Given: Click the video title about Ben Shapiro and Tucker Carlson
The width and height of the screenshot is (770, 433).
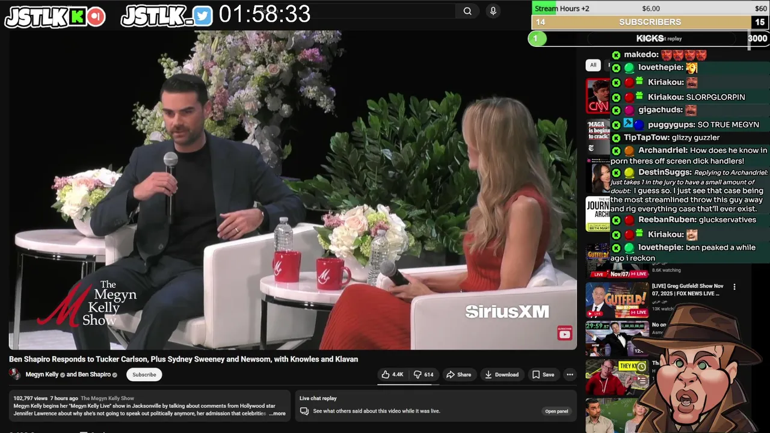Looking at the screenshot, I should point(183,359).
